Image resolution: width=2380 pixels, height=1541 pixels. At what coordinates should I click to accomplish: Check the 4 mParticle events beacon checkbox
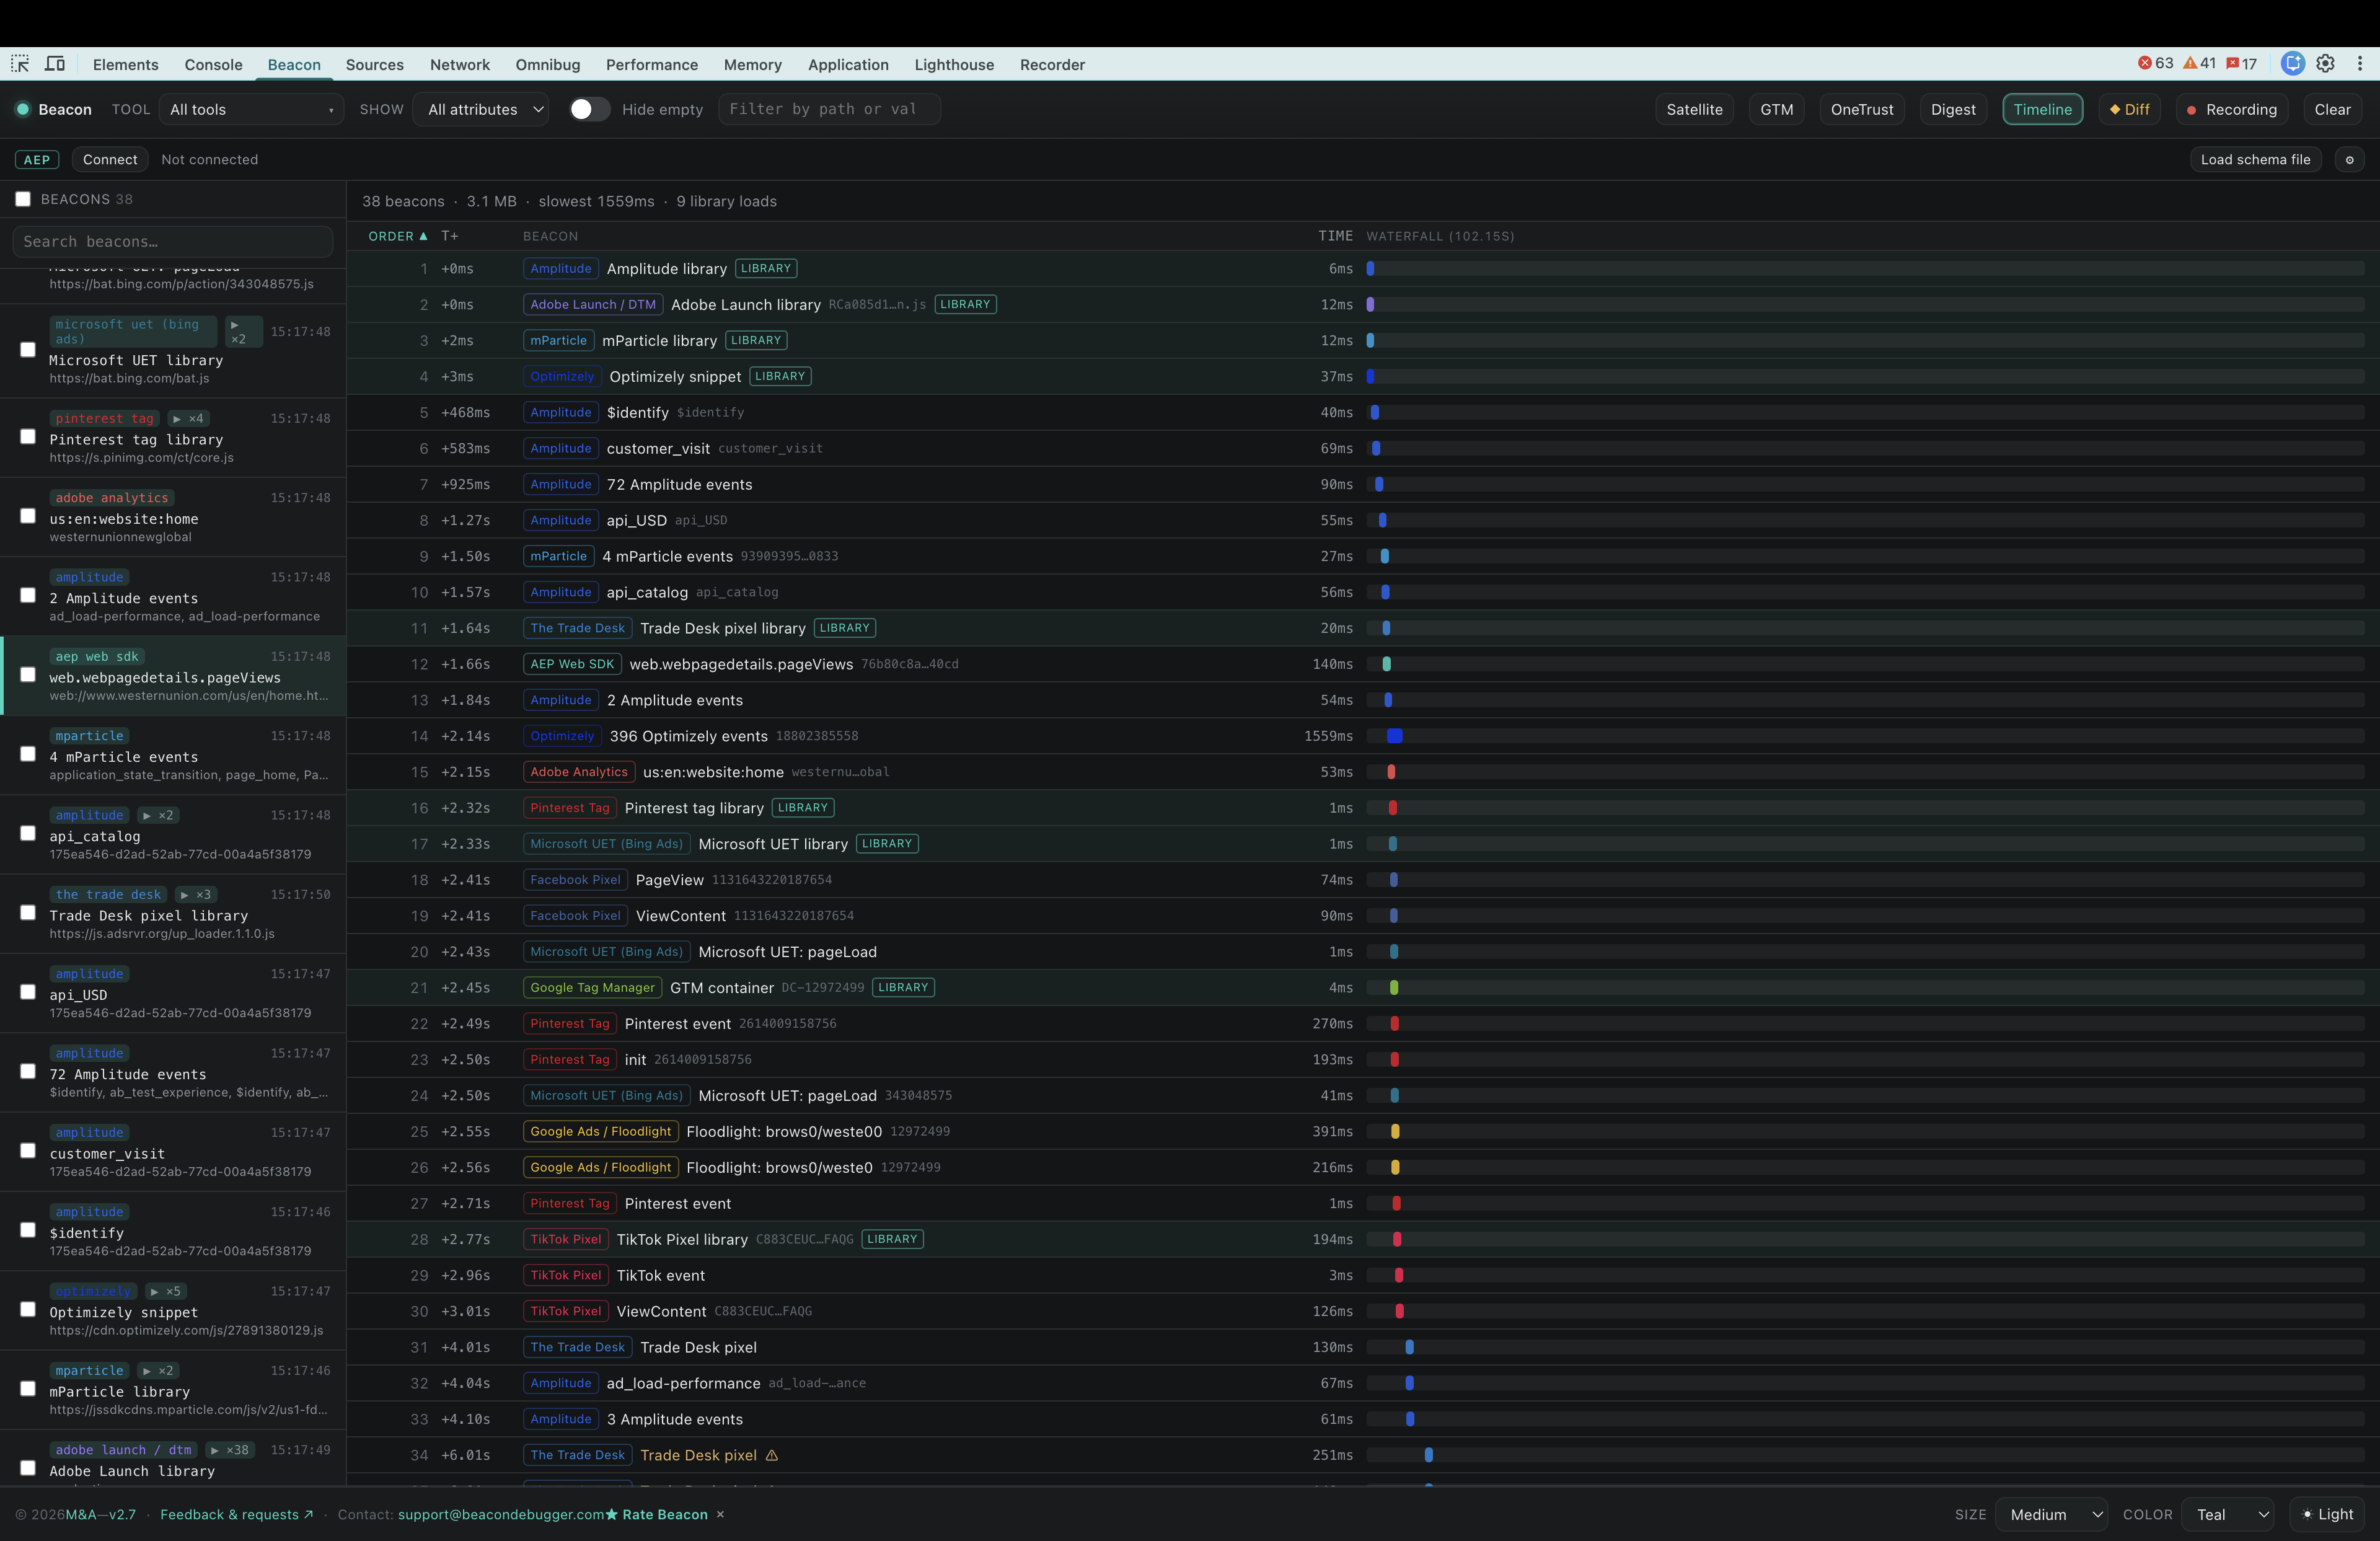pos(28,754)
